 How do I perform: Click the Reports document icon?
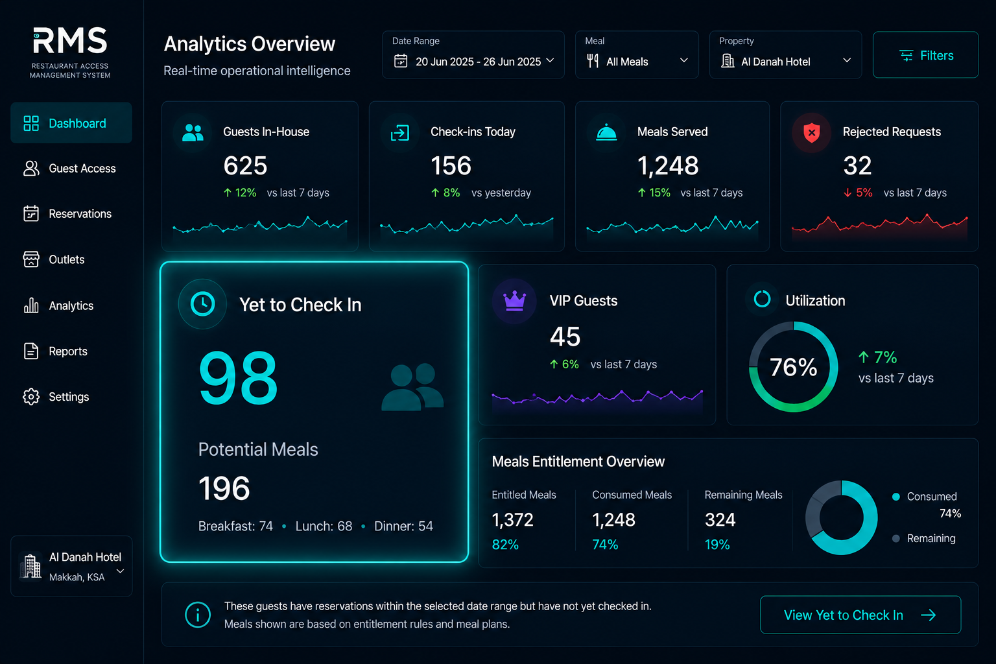coord(31,351)
